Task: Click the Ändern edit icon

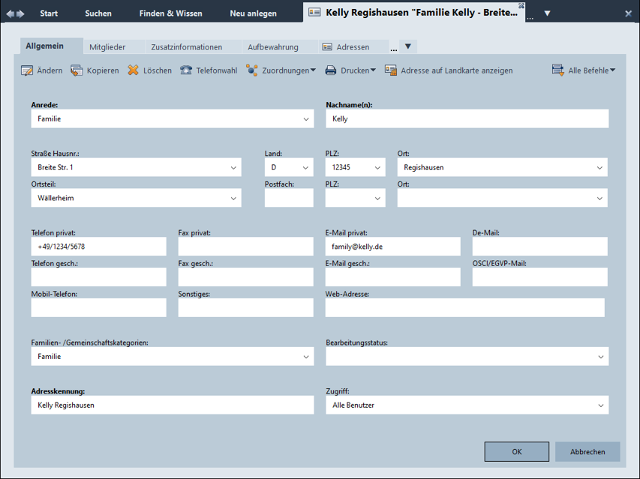Action: click(27, 70)
